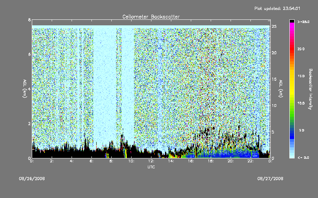Click the '<=0.0' colorbar label
This screenshot has width=318, height=198.
[303, 158]
